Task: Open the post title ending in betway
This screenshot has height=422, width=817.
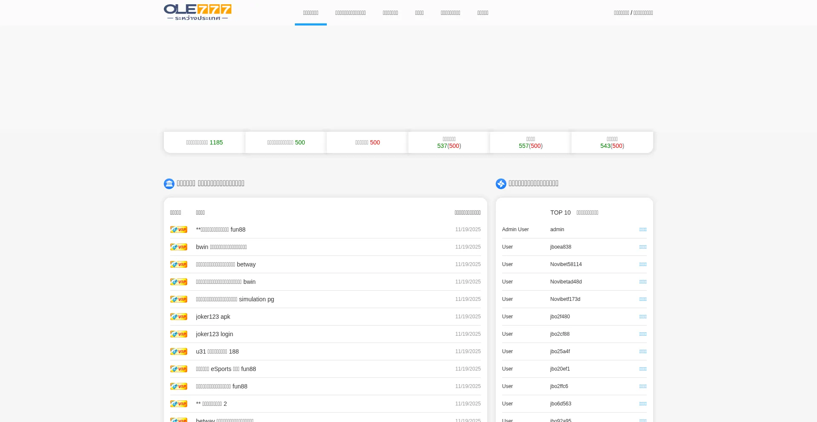Action: pos(226,264)
